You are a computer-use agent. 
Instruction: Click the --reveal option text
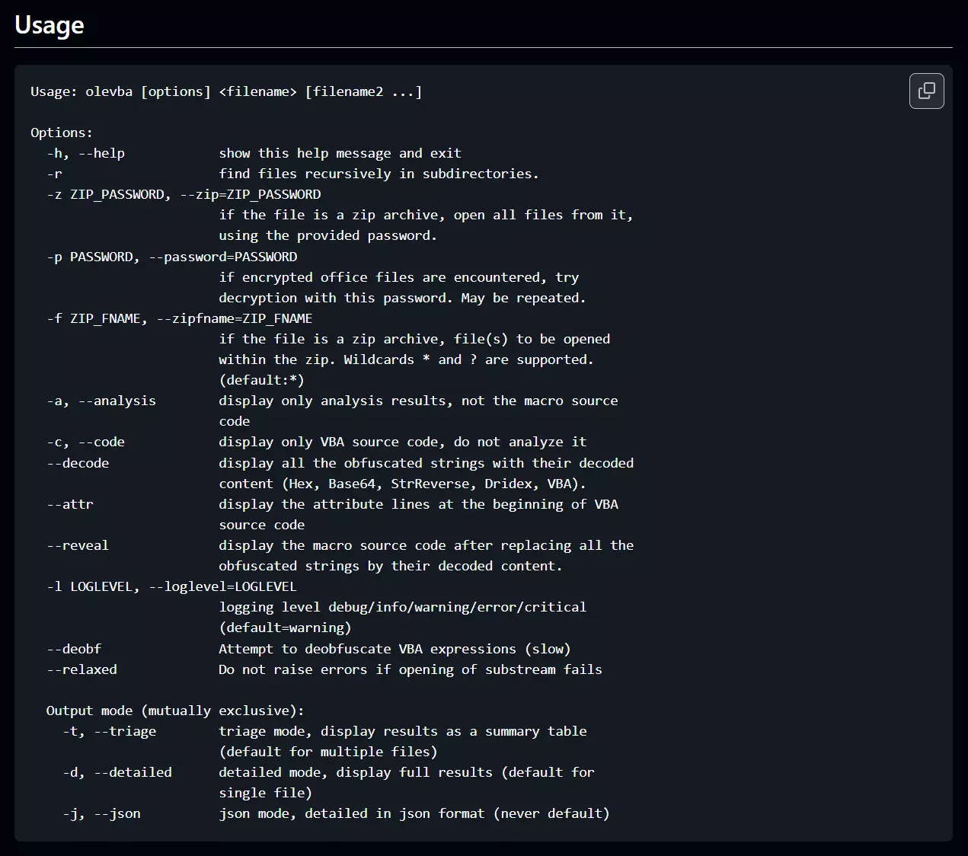pos(78,545)
